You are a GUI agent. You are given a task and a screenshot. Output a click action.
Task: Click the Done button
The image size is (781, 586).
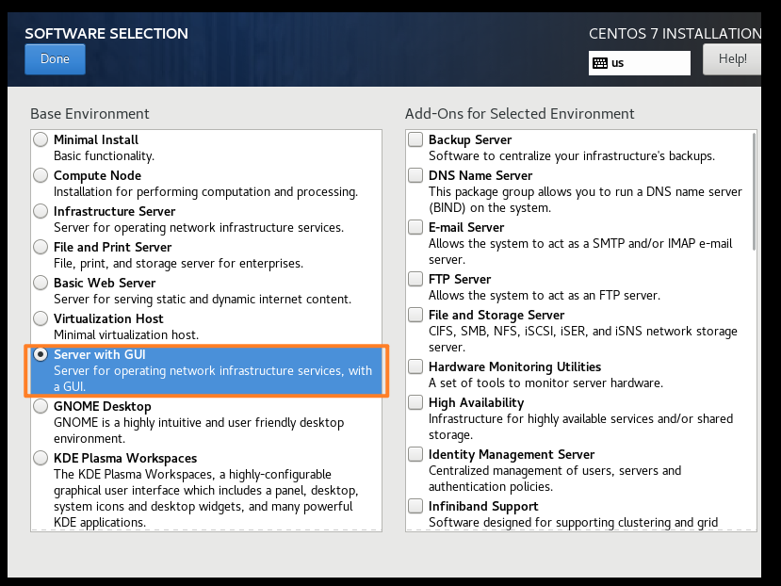coord(55,59)
